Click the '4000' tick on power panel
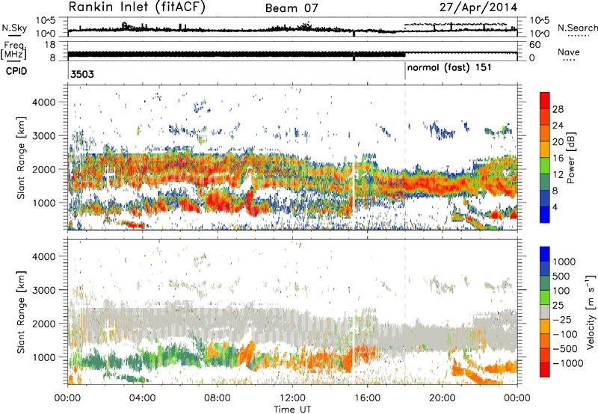 pyautogui.click(x=44, y=102)
